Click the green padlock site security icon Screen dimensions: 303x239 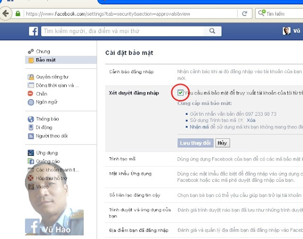(x=18, y=14)
